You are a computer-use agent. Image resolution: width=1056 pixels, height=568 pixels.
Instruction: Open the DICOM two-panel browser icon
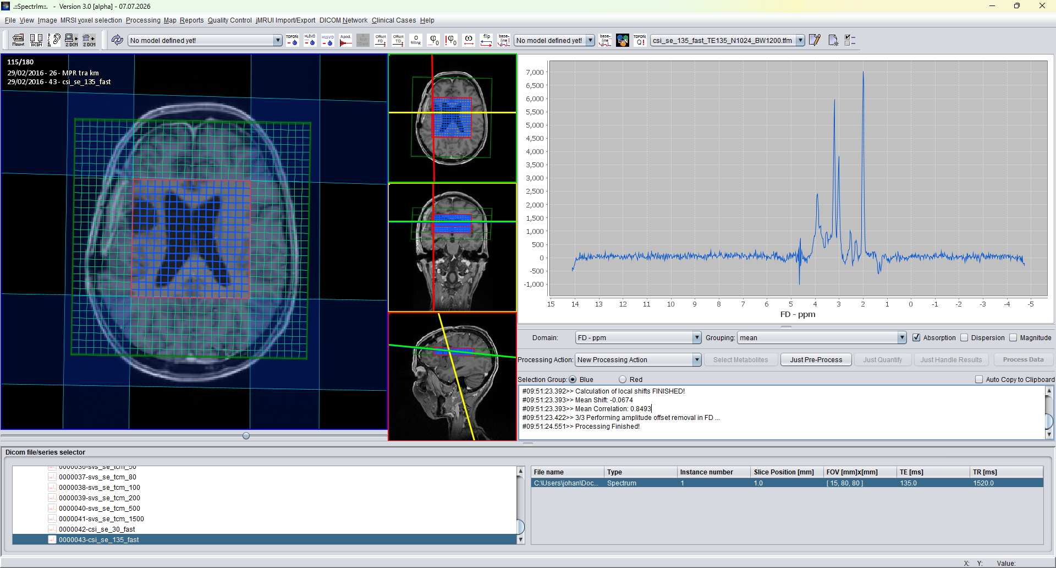coord(36,40)
